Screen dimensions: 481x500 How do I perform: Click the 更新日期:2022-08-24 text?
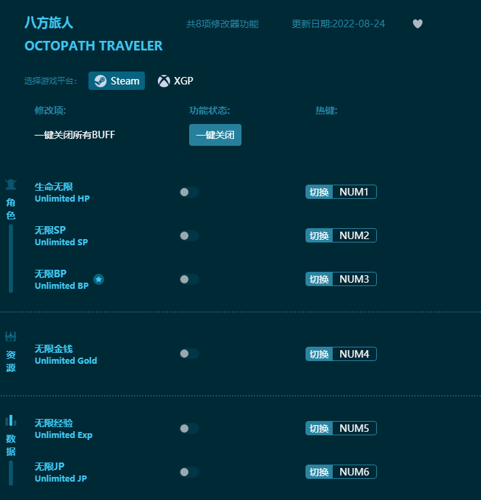[338, 24]
